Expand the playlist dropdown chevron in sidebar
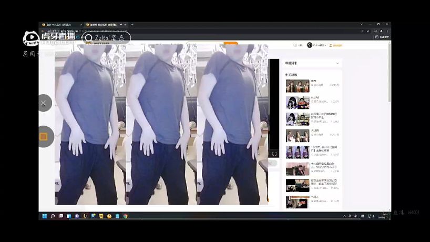Screen dimensions: 430x242 [x=337, y=63]
